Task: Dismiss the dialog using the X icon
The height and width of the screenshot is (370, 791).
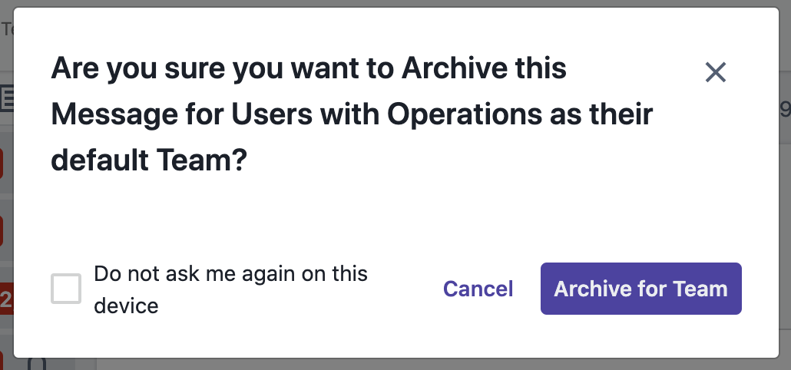Action: click(x=715, y=72)
